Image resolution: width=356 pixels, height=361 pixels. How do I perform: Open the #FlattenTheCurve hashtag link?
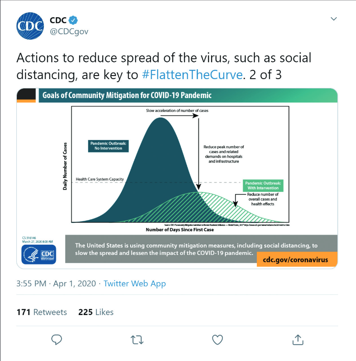coord(192,75)
